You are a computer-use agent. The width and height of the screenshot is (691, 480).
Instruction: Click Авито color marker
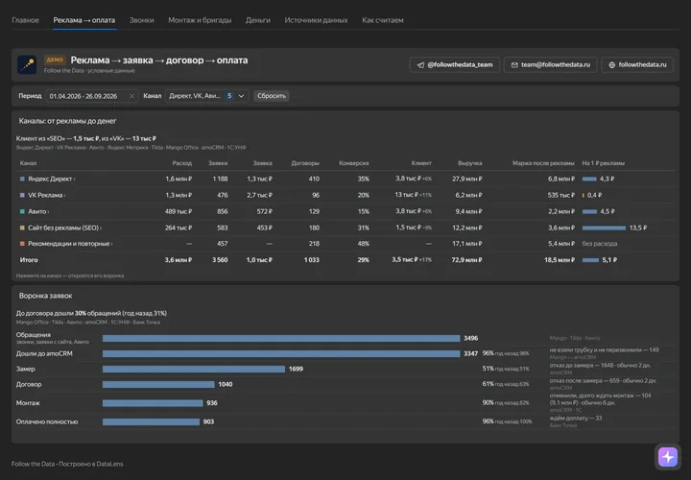(x=22, y=211)
